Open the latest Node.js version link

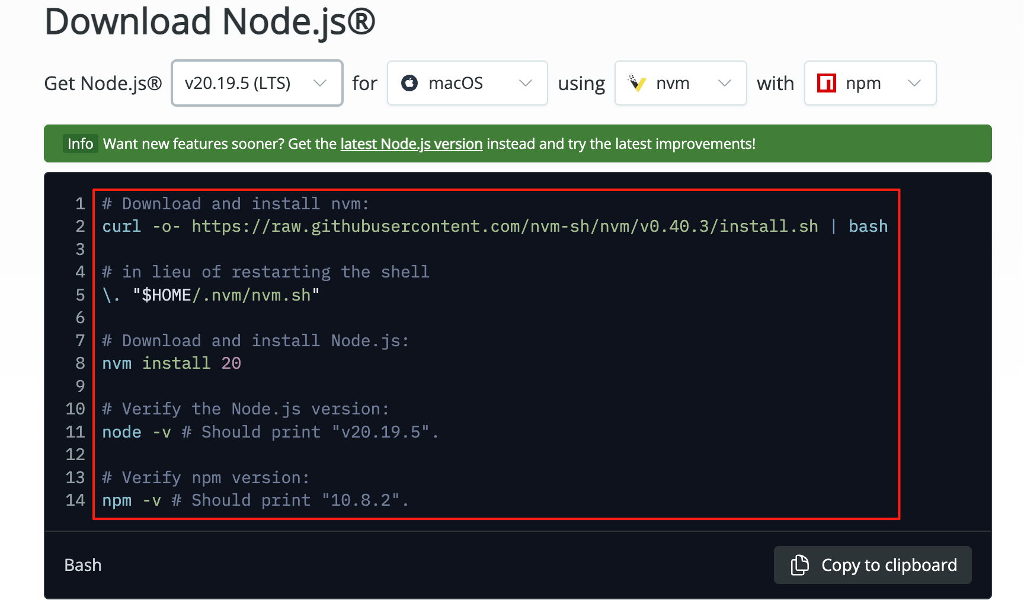(x=411, y=144)
